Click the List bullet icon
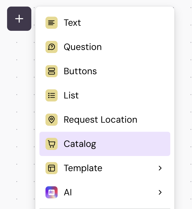 52,95
